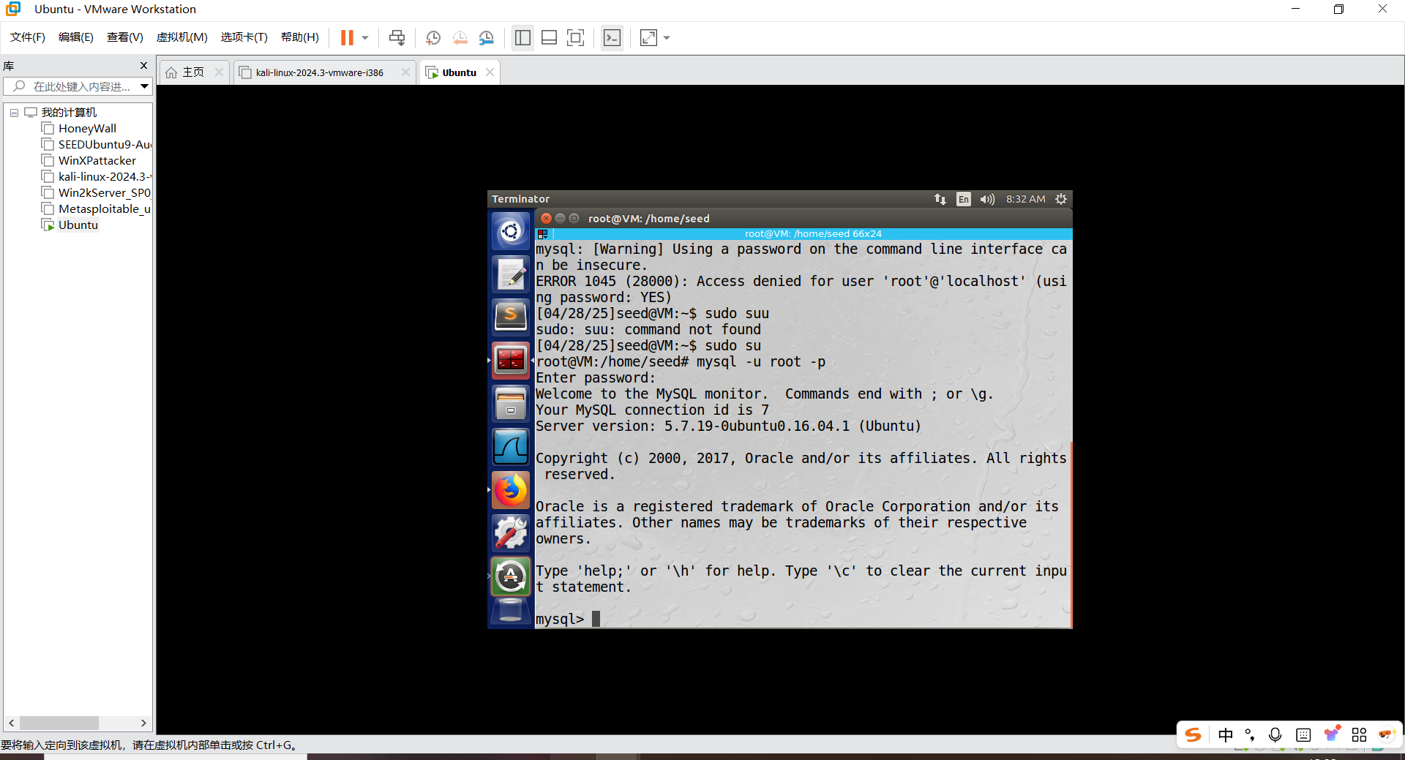Image resolution: width=1405 pixels, height=760 pixels.
Task: Send Ctrl+Alt+Del to the virtual machine
Action: 397,37
